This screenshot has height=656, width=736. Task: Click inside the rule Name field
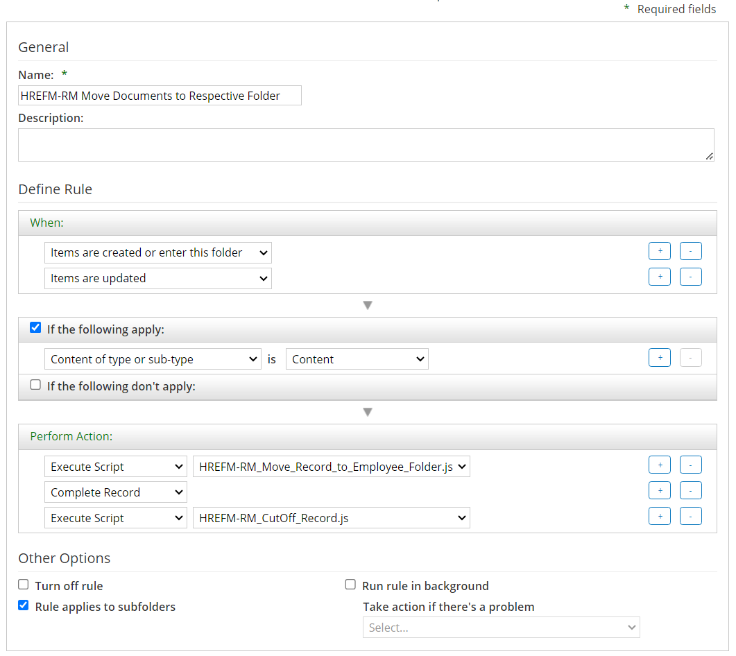point(160,95)
